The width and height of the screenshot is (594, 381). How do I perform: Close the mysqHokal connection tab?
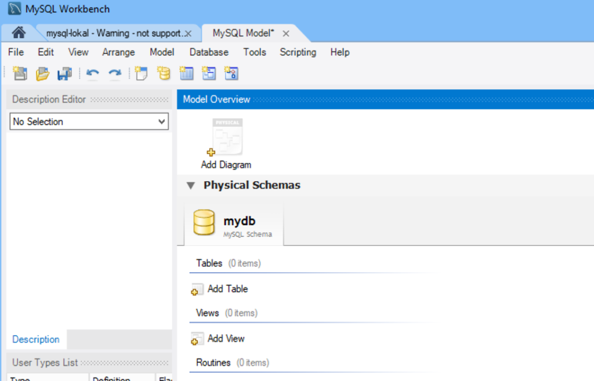click(188, 34)
